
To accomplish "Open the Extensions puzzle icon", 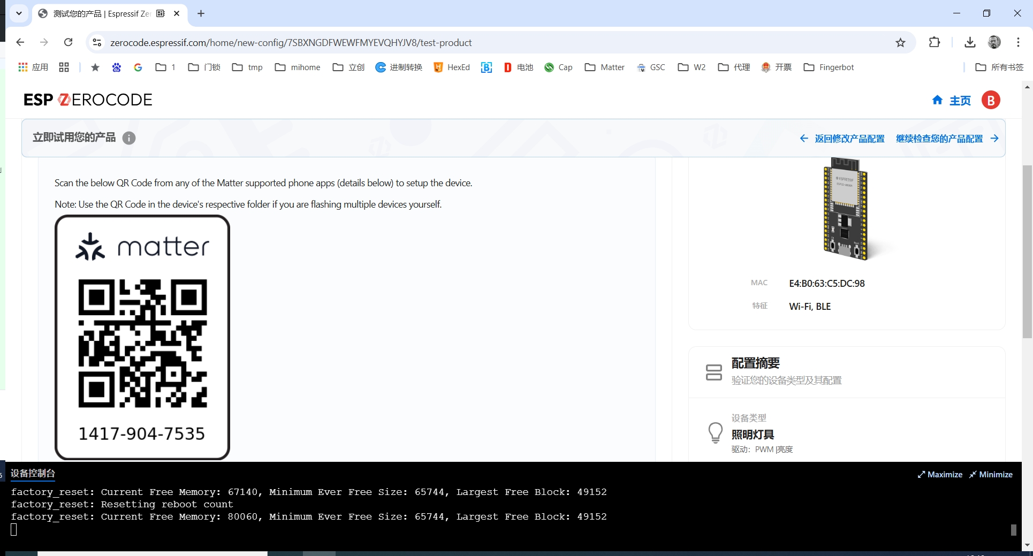I will 935,42.
